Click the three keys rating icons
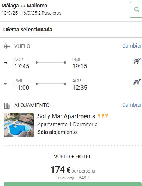 pos(103,116)
